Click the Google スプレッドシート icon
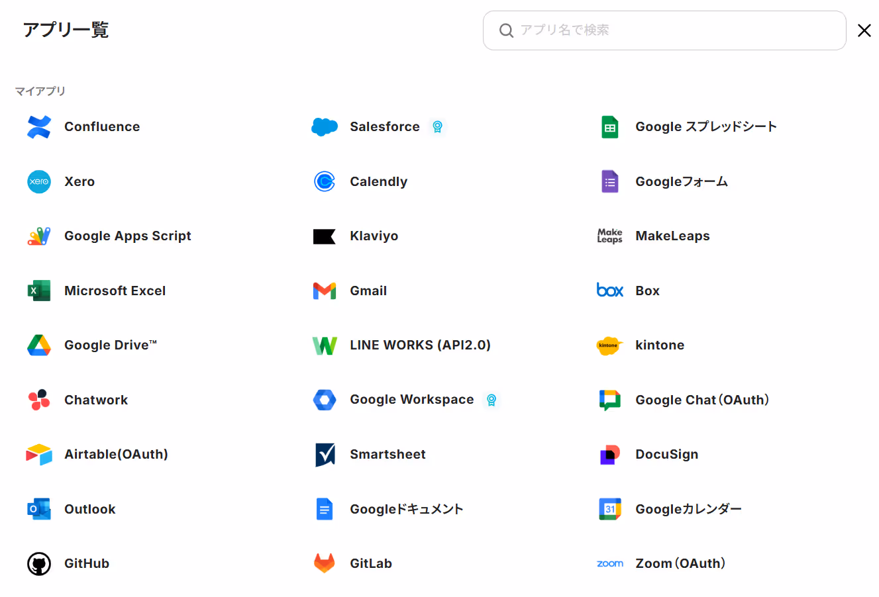The image size is (879, 597). [610, 127]
